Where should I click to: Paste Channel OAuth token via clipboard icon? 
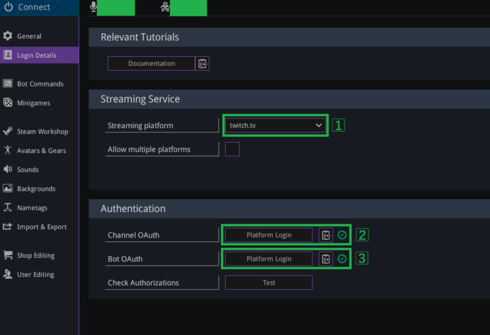[x=326, y=235]
